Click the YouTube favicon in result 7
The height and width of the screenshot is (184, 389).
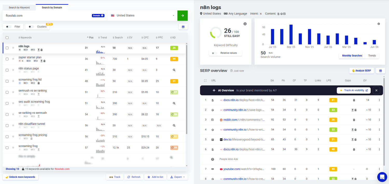tap(221, 169)
